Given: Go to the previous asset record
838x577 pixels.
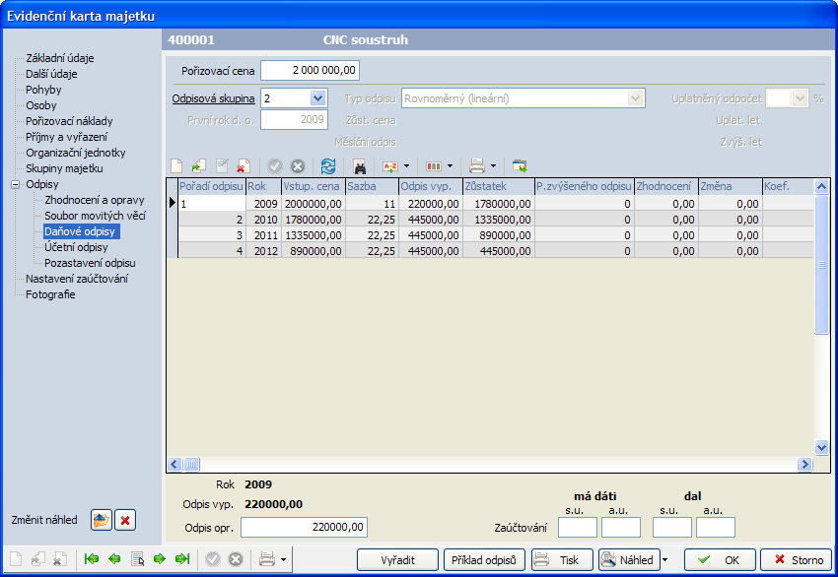Looking at the screenshot, I should [x=114, y=559].
